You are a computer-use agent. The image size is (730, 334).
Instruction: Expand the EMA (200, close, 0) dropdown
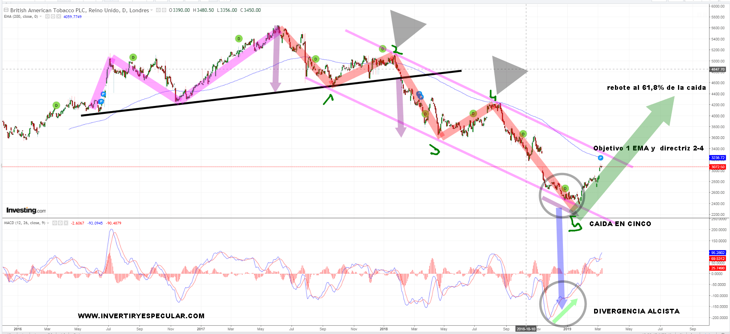click(x=41, y=17)
